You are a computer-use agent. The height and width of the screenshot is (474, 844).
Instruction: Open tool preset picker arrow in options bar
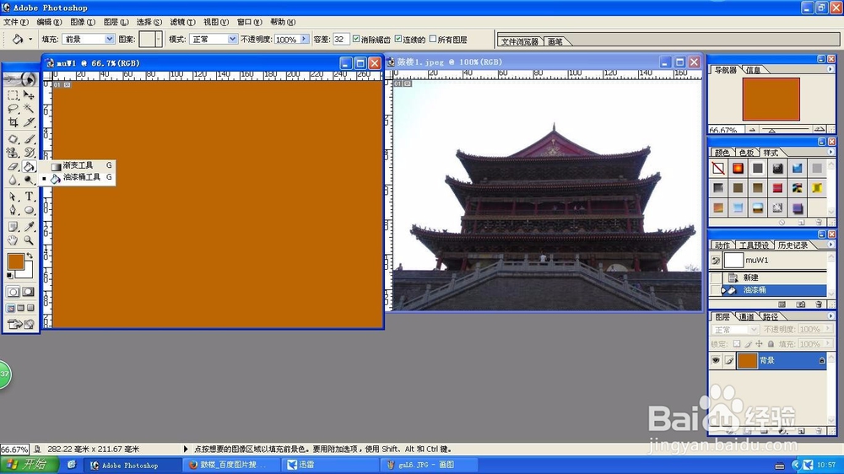click(30, 40)
